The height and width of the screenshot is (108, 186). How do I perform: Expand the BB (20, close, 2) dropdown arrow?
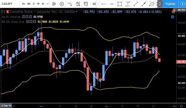23,22
